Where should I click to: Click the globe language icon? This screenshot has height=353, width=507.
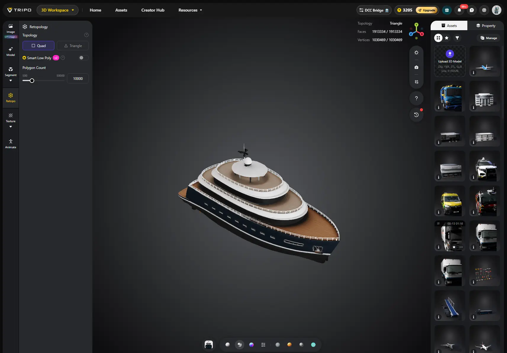[x=484, y=10]
